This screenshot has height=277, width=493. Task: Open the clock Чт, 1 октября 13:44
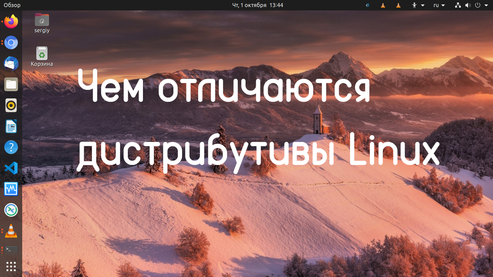coord(258,5)
